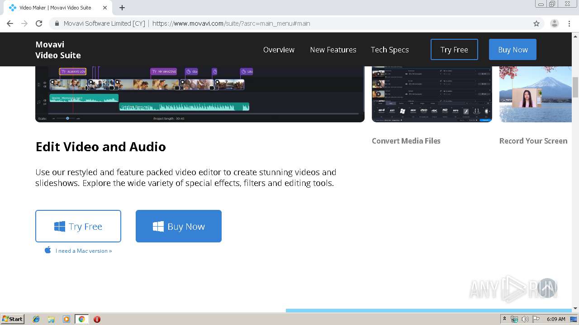Click the Edit Video and Audio heading
The height and width of the screenshot is (325, 579).
pos(100,147)
